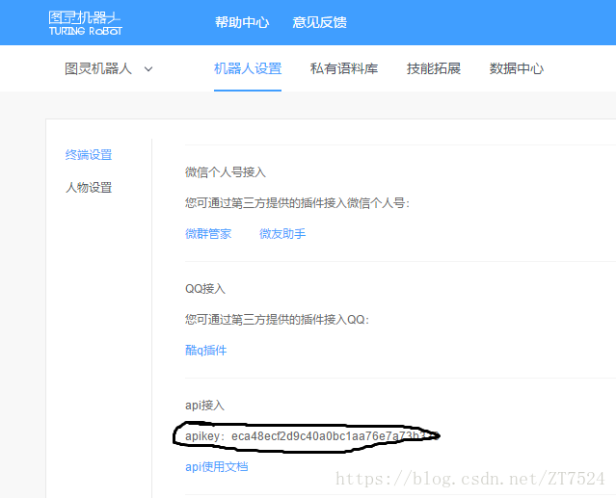Open the api使用文档 link
The image size is (616, 498).
[x=217, y=466]
